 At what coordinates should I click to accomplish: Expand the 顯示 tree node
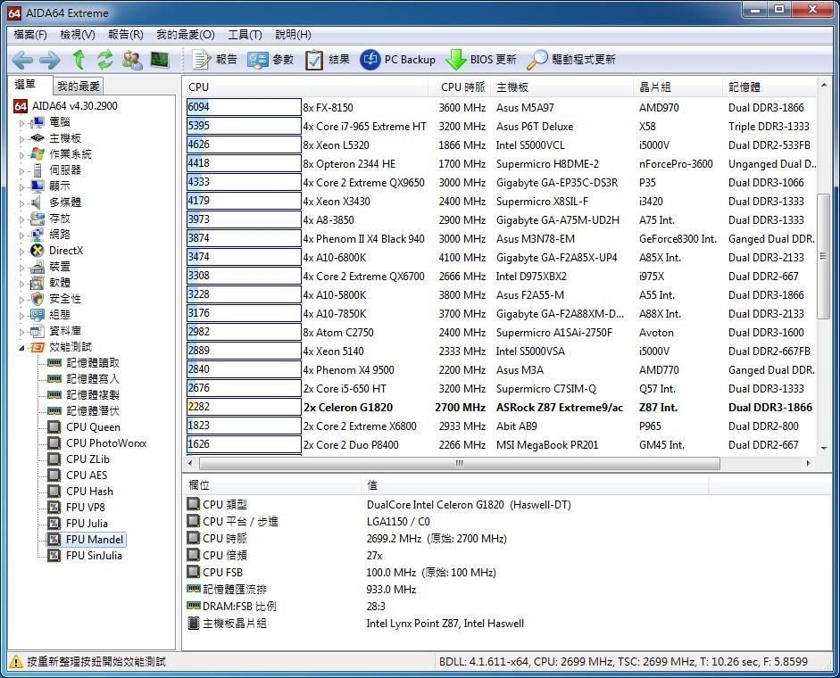click(x=21, y=187)
